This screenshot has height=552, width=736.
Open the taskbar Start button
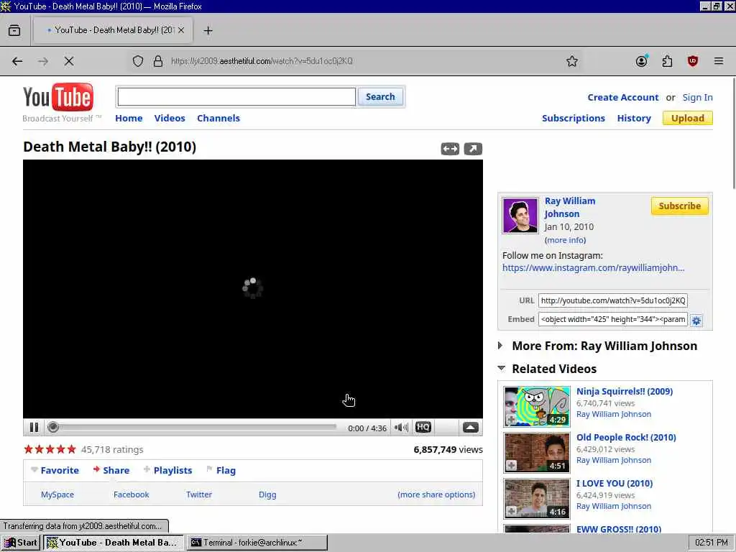(20, 543)
